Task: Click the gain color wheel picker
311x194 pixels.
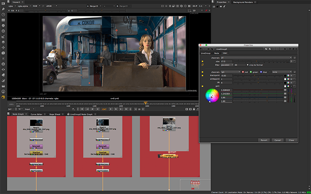Action: tap(212, 95)
